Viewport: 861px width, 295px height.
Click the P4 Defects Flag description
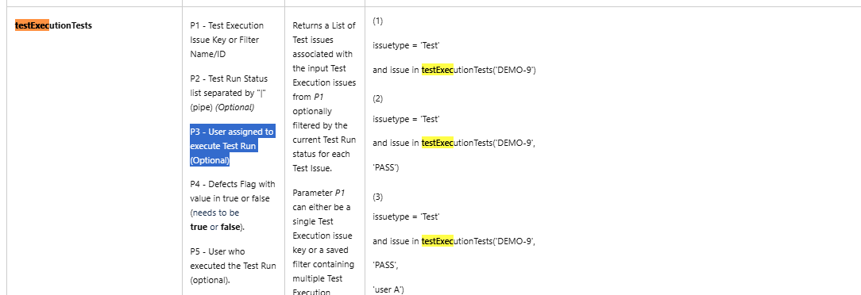click(233, 205)
